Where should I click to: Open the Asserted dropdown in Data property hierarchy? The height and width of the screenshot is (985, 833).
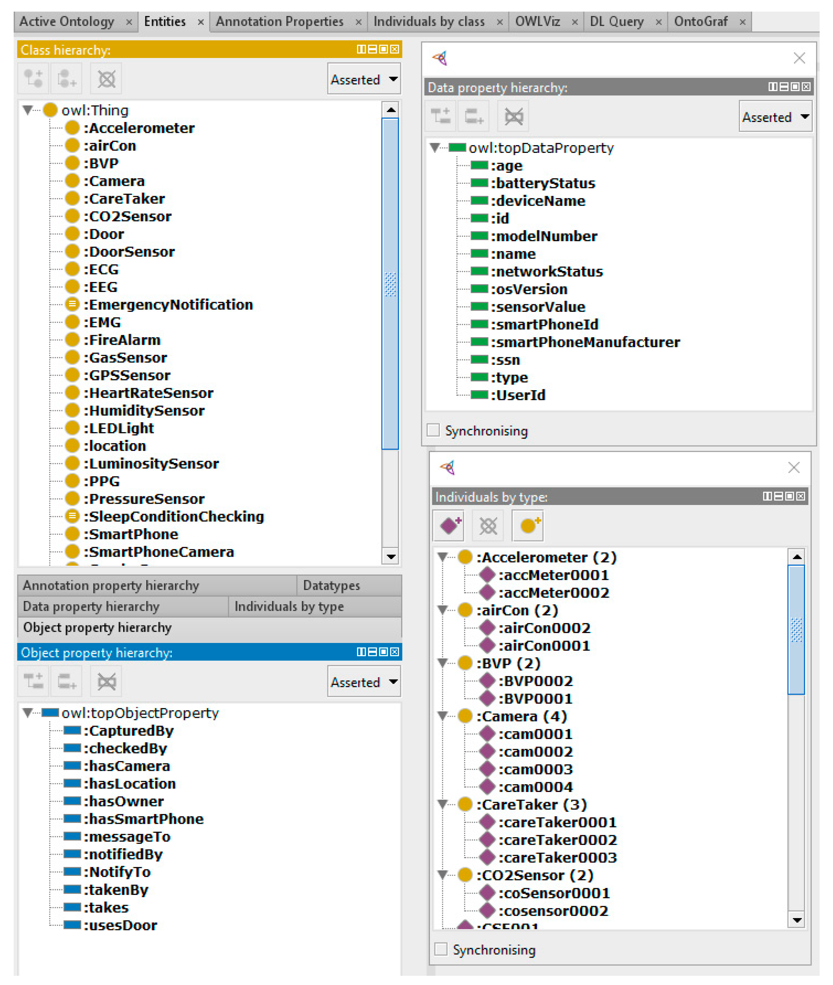(x=775, y=117)
